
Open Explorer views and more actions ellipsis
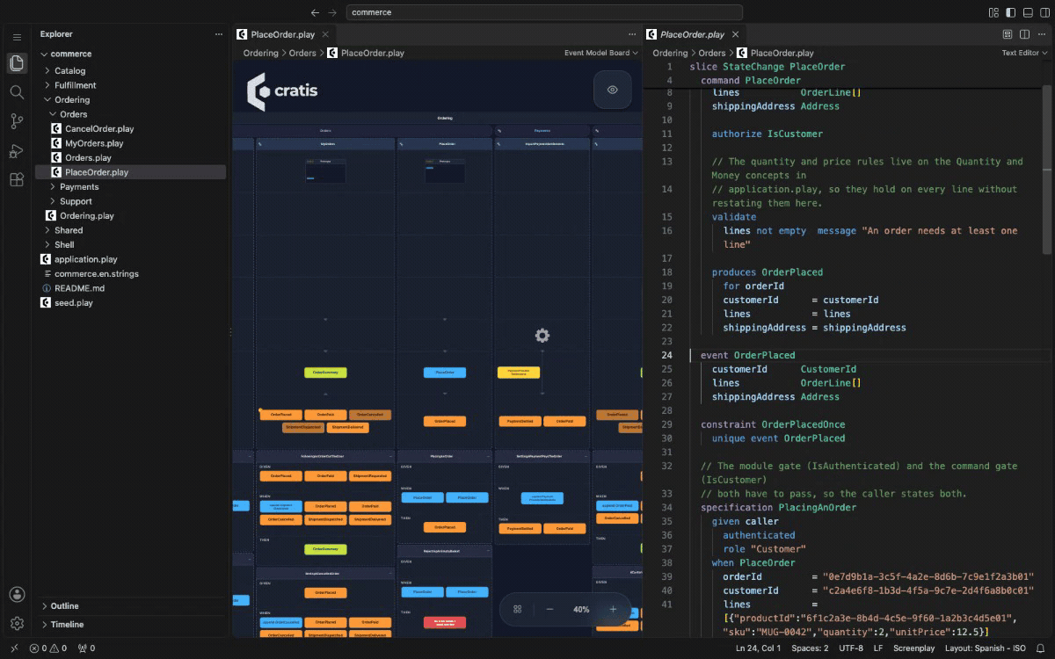point(219,34)
